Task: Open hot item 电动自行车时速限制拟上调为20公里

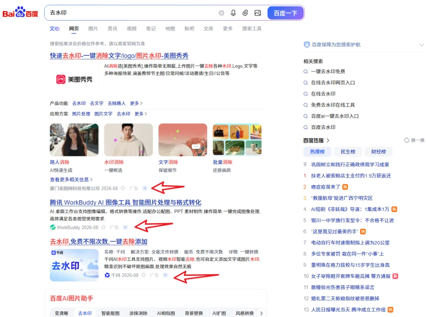Action: click(350, 243)
